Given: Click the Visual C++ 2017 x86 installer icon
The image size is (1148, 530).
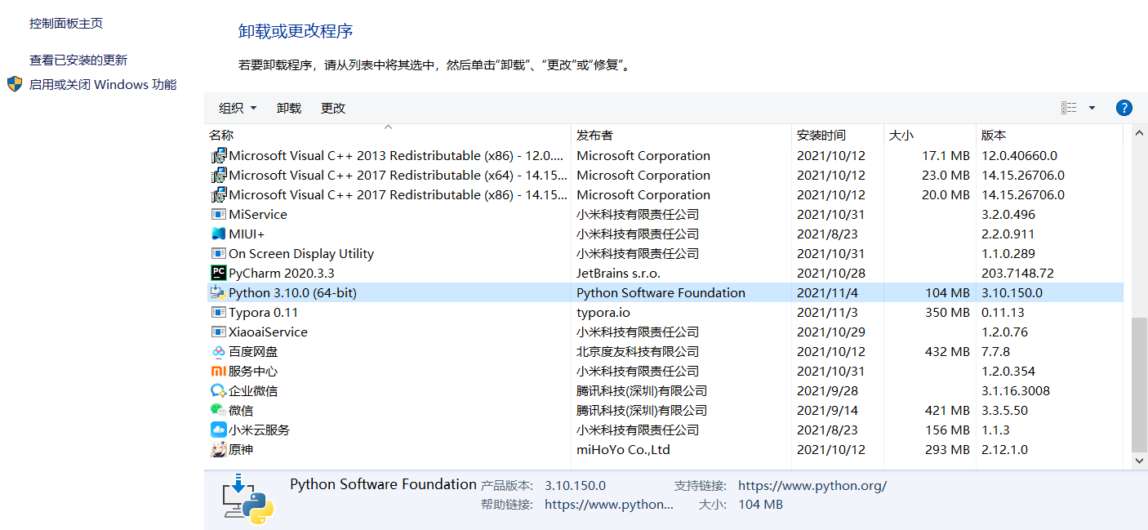Looking at the screenshot, I should [x=218, y=194].
